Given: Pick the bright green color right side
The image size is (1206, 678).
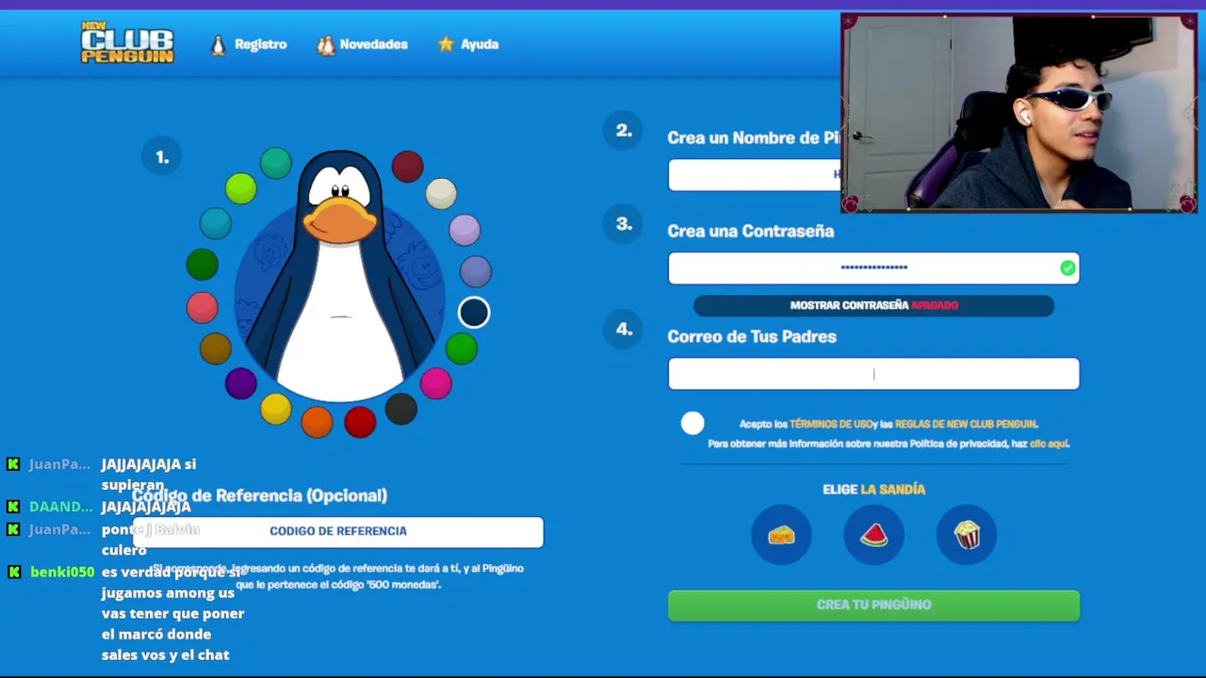Looking at the screenshot, I should pyautogui.click(x=461, y=349).
